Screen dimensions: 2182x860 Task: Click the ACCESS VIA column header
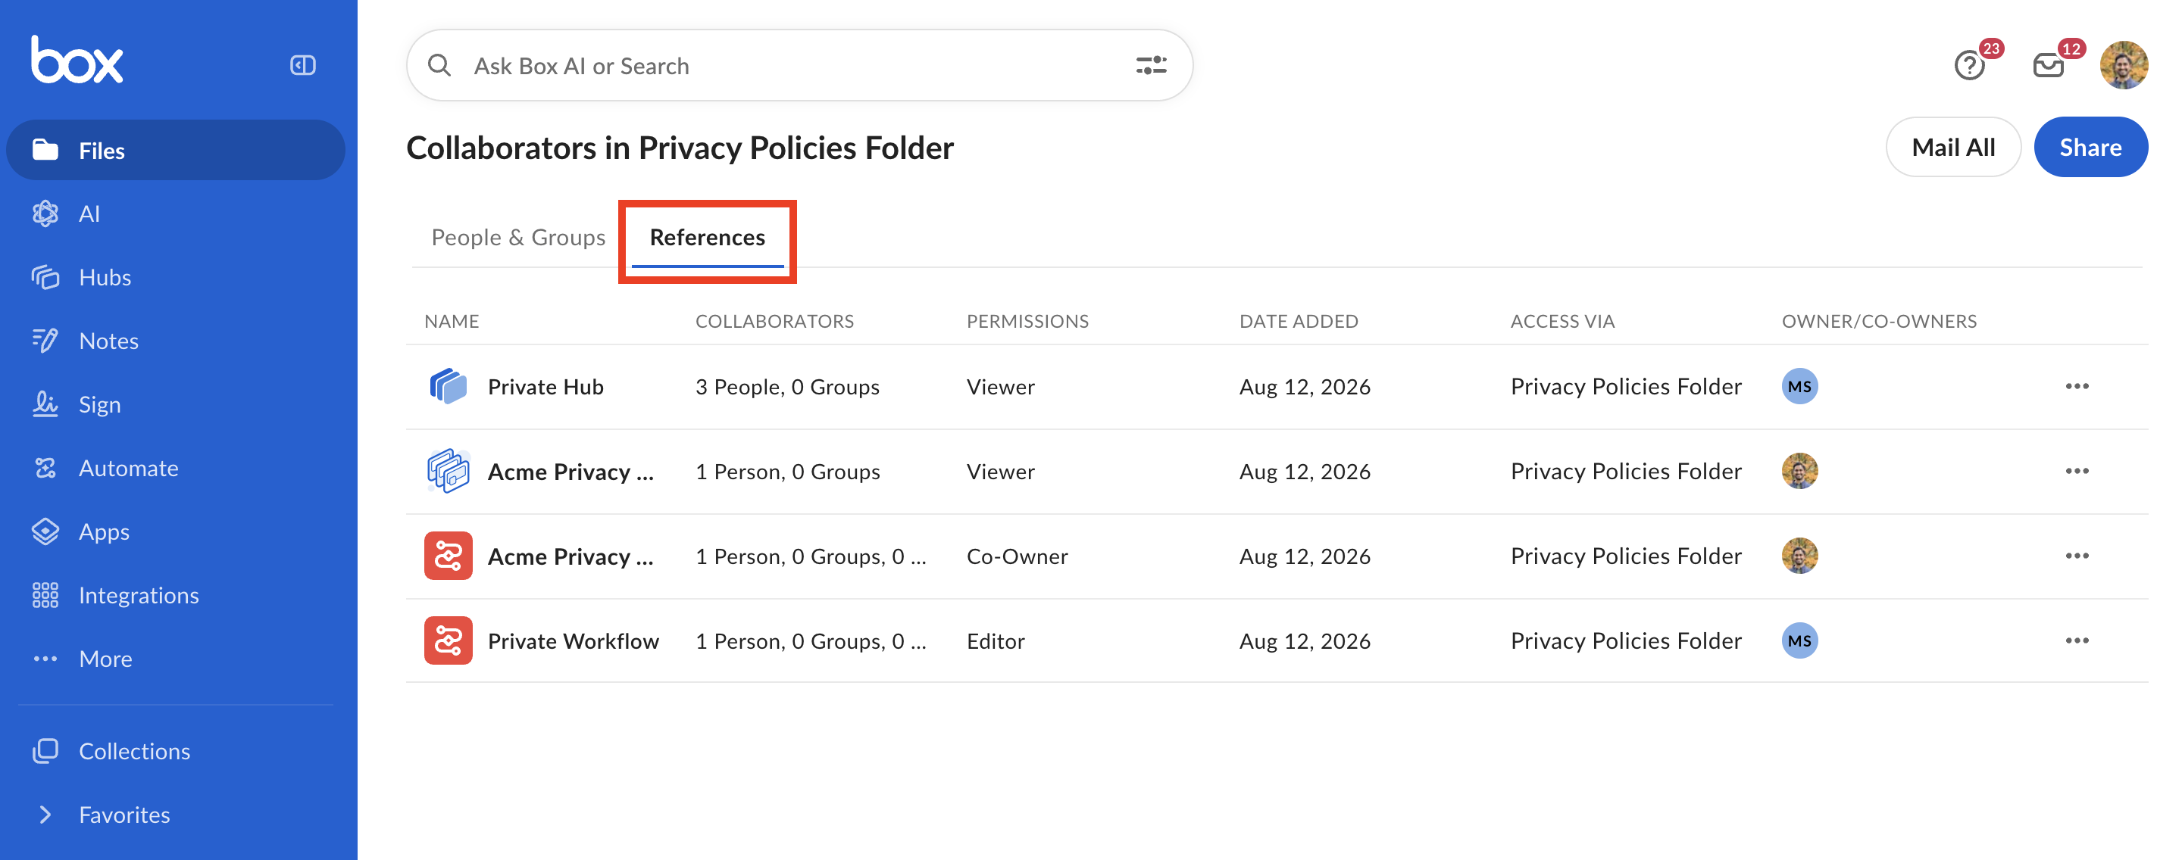pyautogui.click(x=1562, y=321)
